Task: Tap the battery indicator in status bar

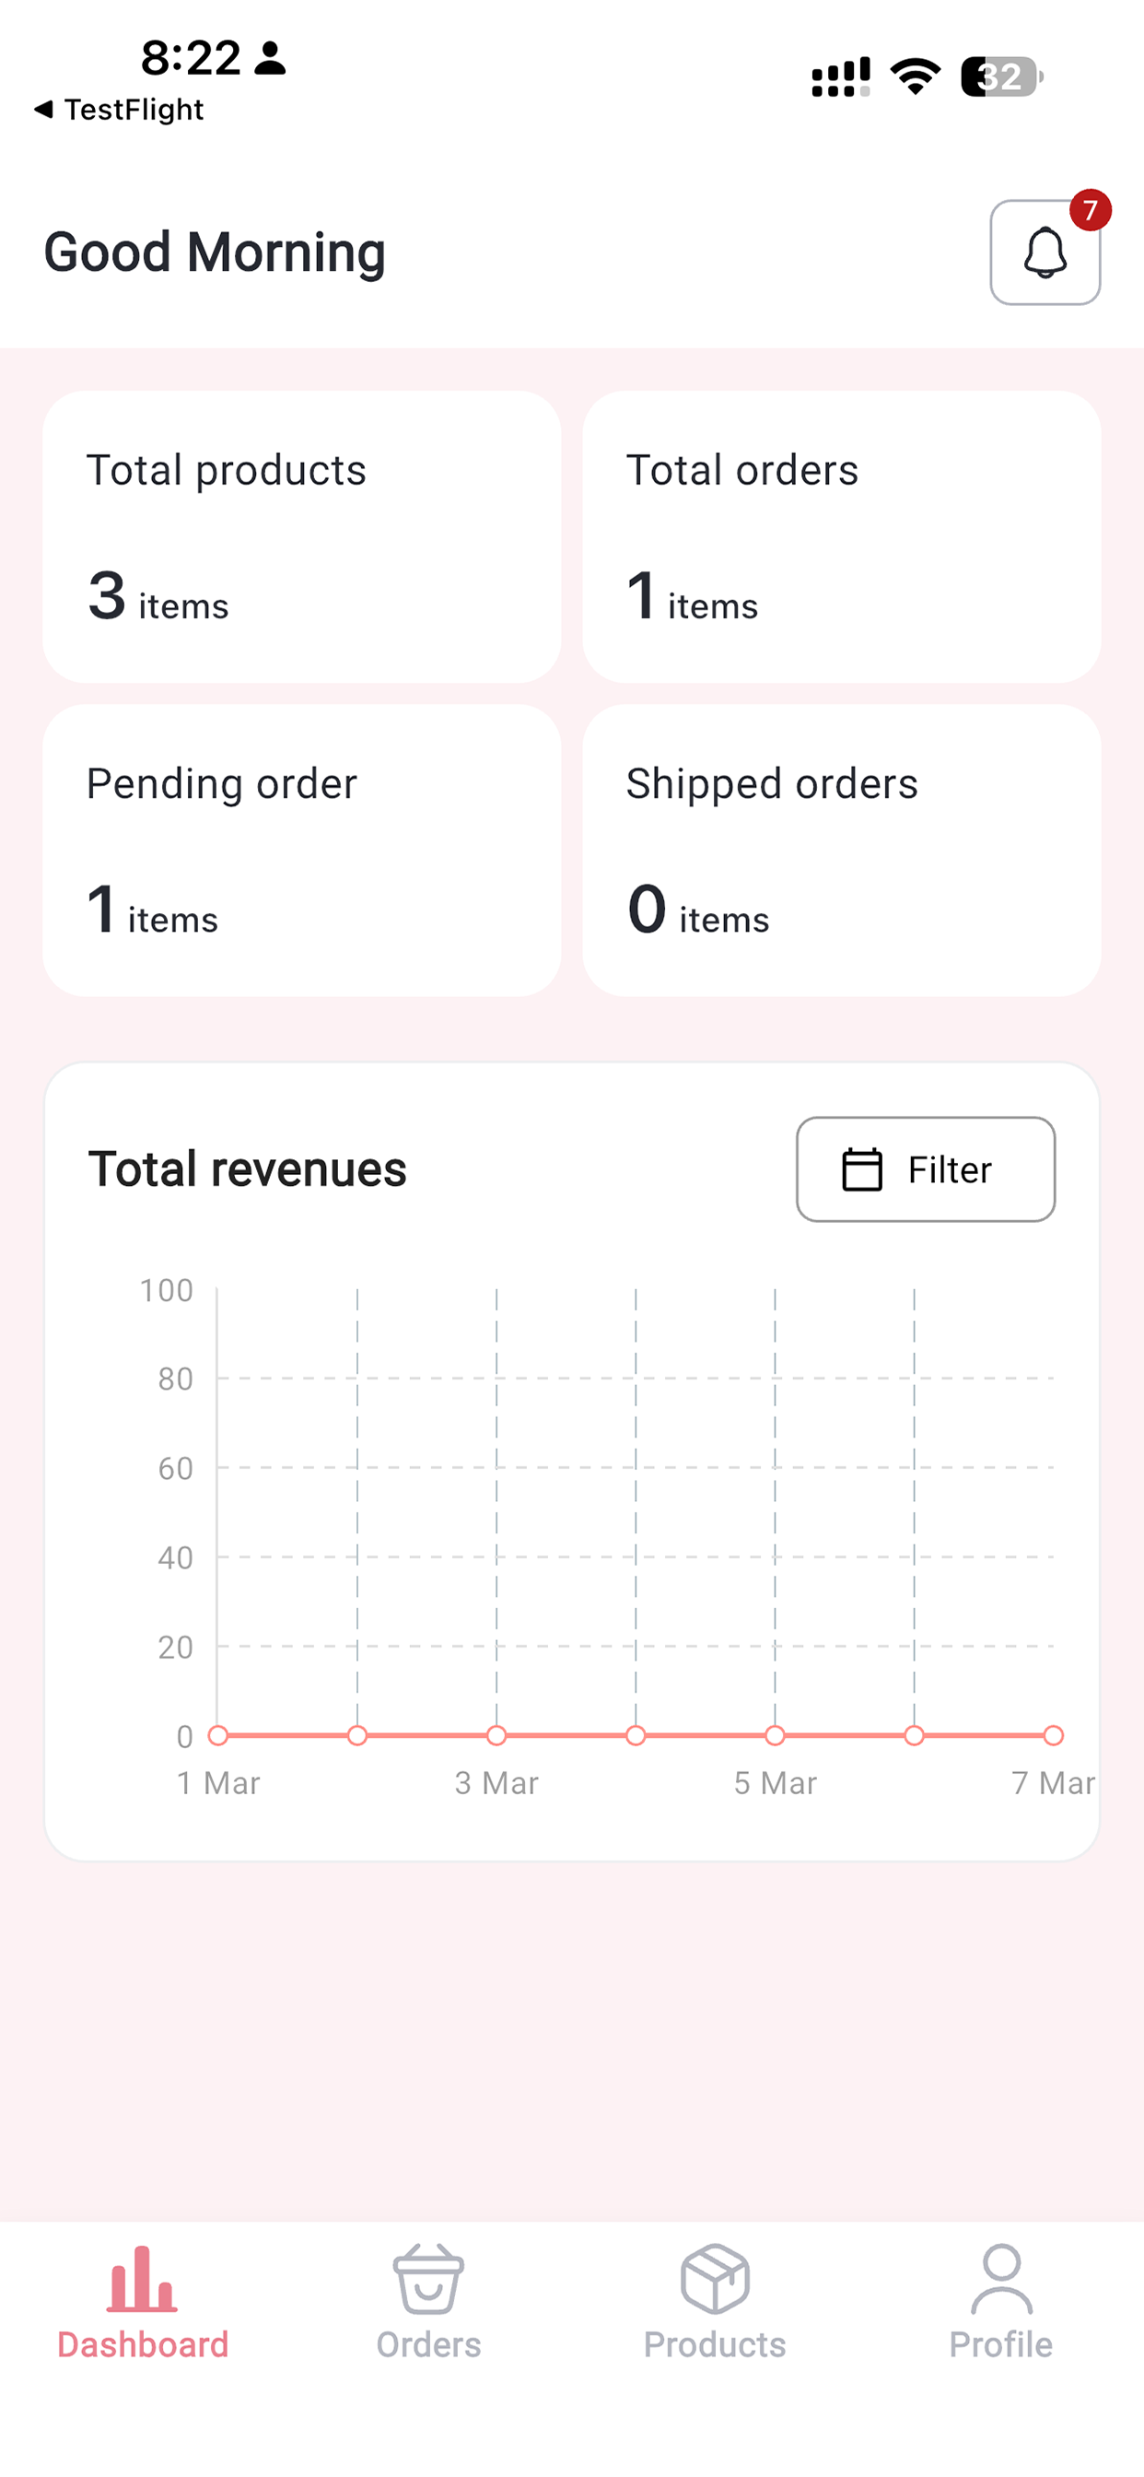Action: pyautogui.click(x=1003, y=76)
